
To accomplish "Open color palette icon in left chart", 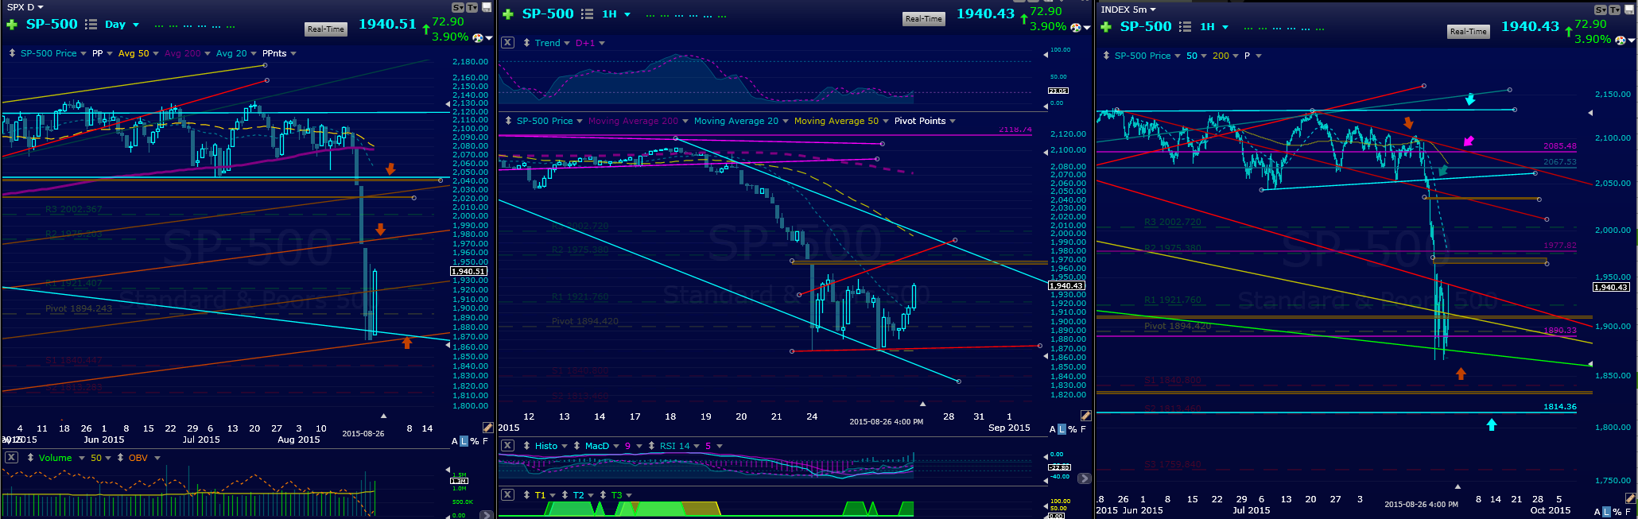I will pyautogui.click(x=478, y=37).
